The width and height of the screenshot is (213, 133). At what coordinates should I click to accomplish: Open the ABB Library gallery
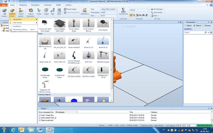tap(5, 13)
